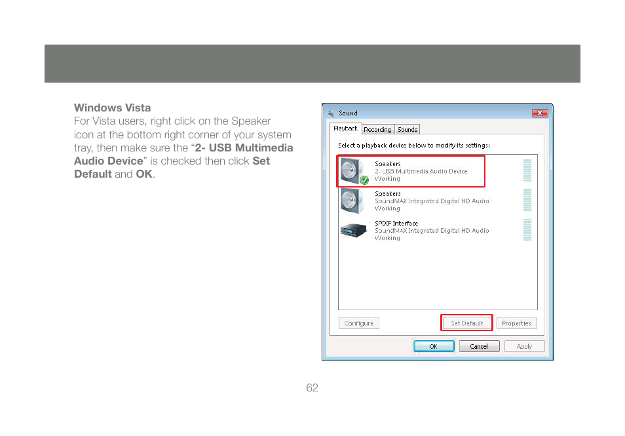Click the SPDIF Interface volume level meter
This screenshot has width=625, height=436.
[x=527, y=229]
